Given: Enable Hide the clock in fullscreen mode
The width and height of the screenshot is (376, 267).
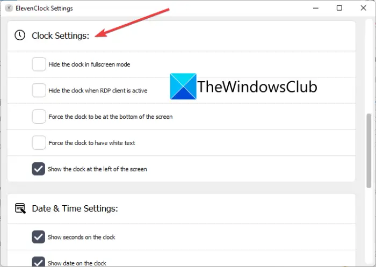Looking at the screenshot, I should (x=39, y=64).
